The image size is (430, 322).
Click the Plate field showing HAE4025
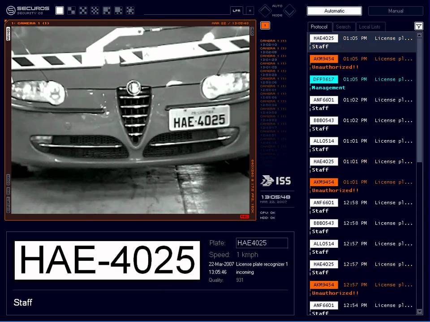pos(262,243)
